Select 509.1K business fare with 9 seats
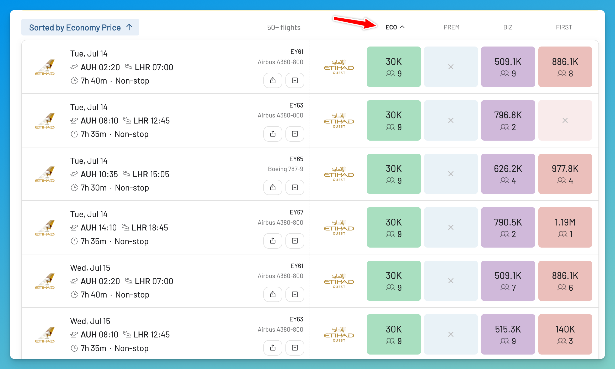This screenshot has width=615, height=369. click(x=508, y=67)
